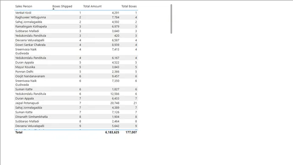The height and width of the screenshot is (165, 293).
Task: Select the Raghuveer Yettugunna name cell
Action: (31, 17)
